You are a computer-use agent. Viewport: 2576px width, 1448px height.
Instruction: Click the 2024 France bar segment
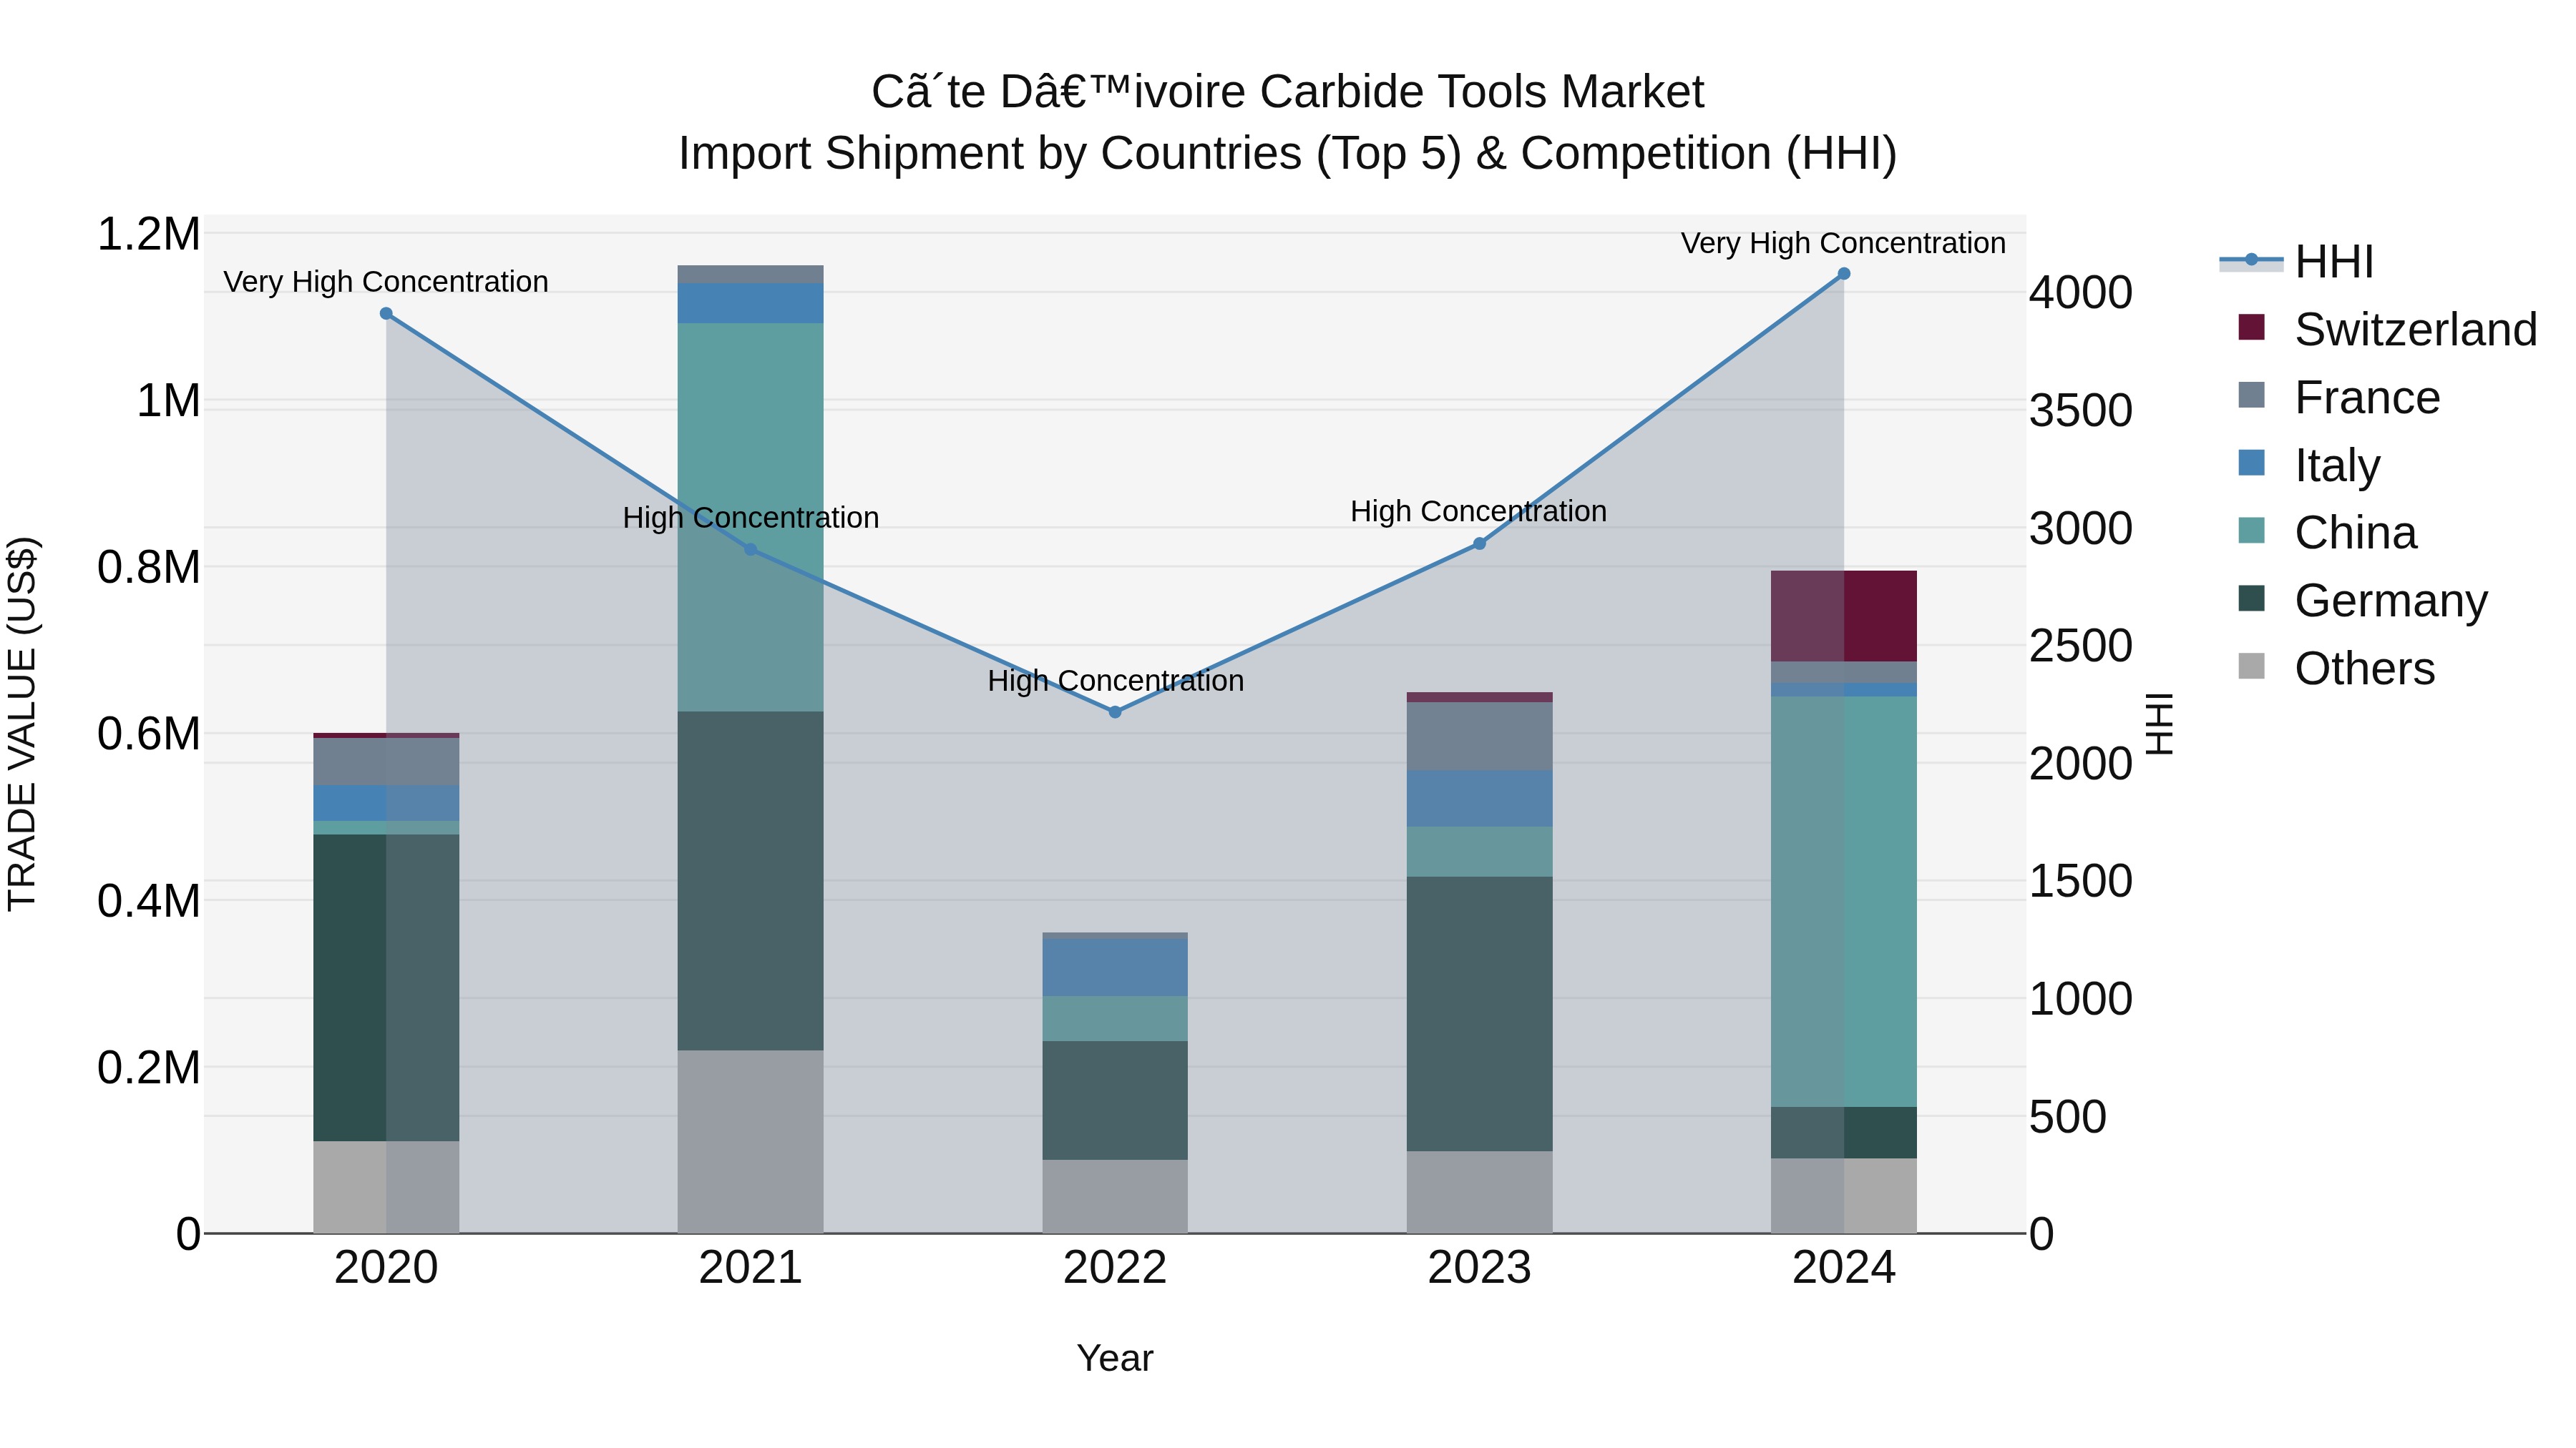(1844, 671)
